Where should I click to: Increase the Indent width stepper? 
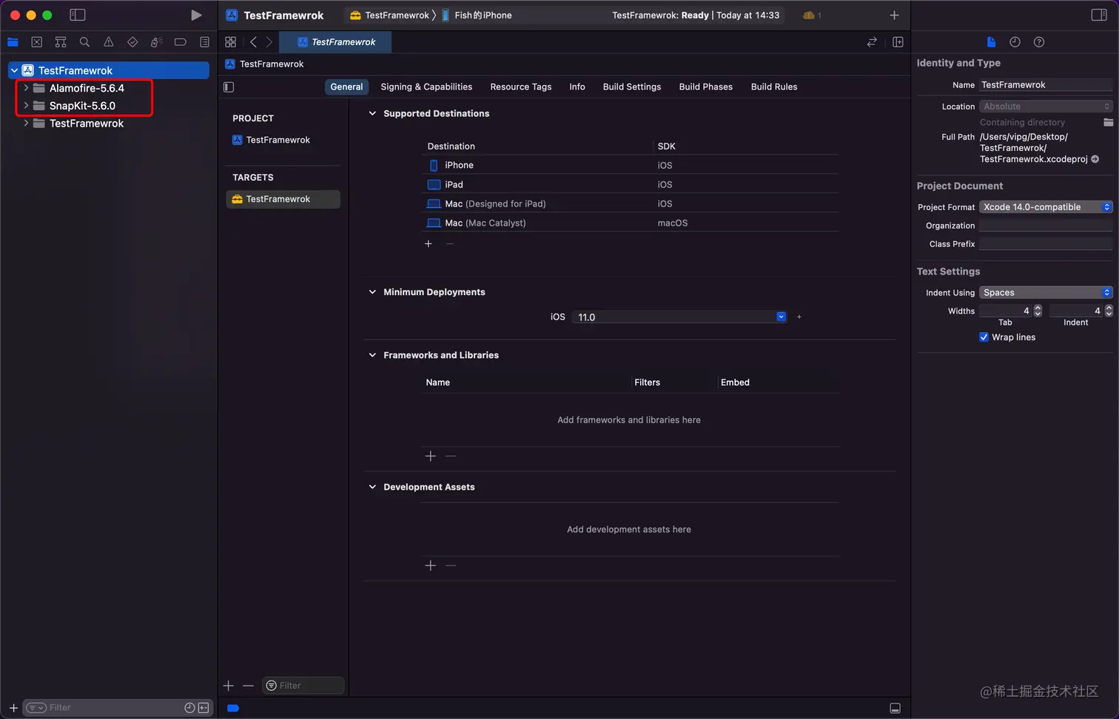tap(1109, 308)
